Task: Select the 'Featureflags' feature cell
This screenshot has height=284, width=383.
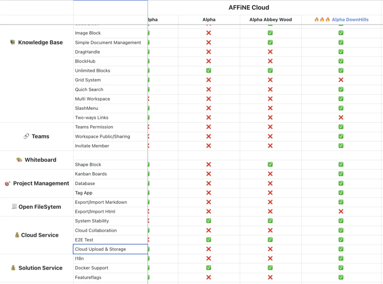Action: 110,277
